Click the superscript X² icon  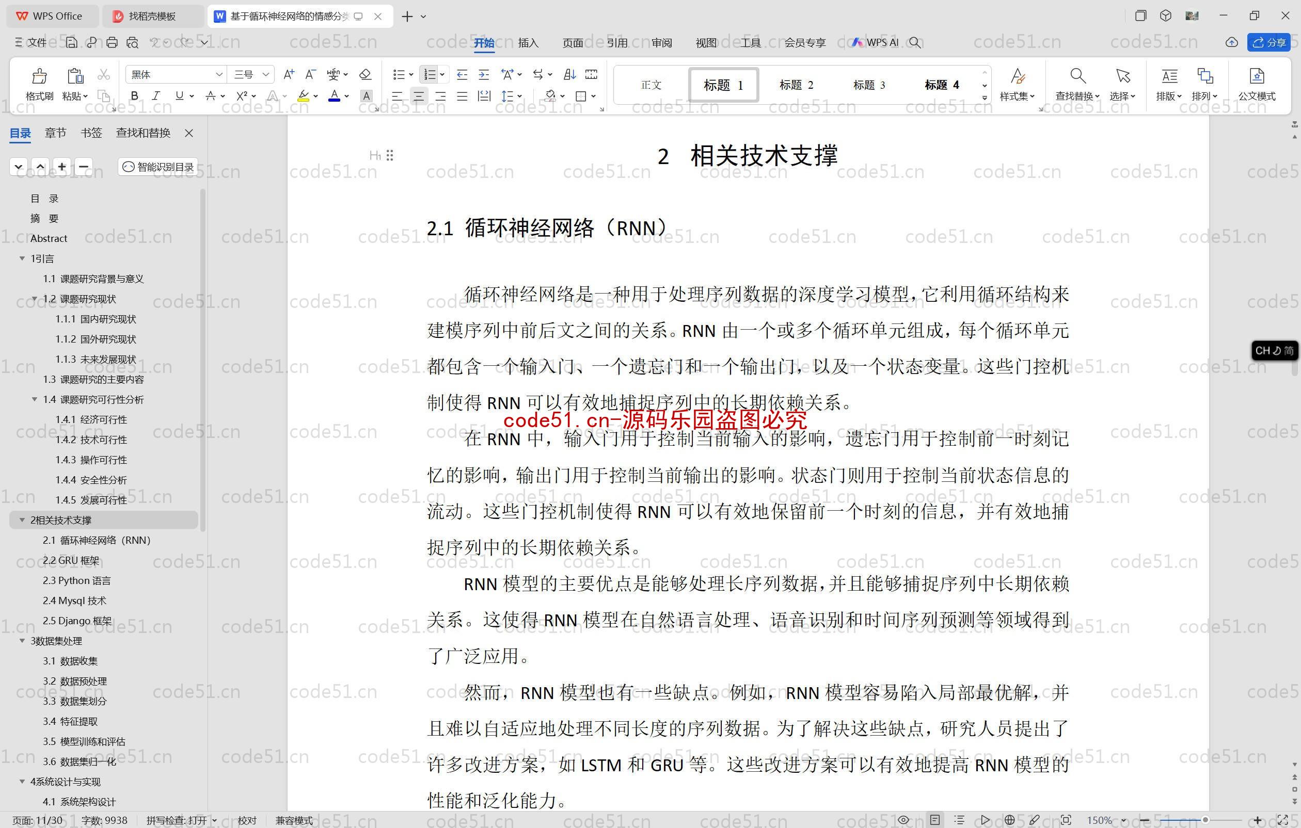tap(242, 96)
